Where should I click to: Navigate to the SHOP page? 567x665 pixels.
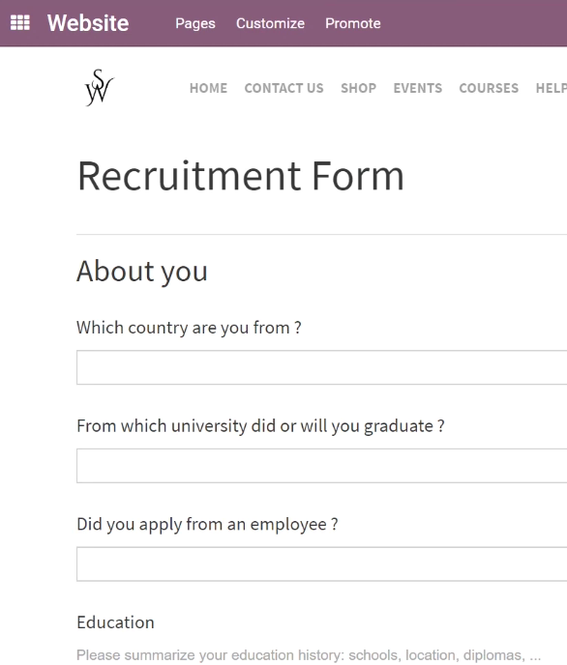(x=359, y=88)
